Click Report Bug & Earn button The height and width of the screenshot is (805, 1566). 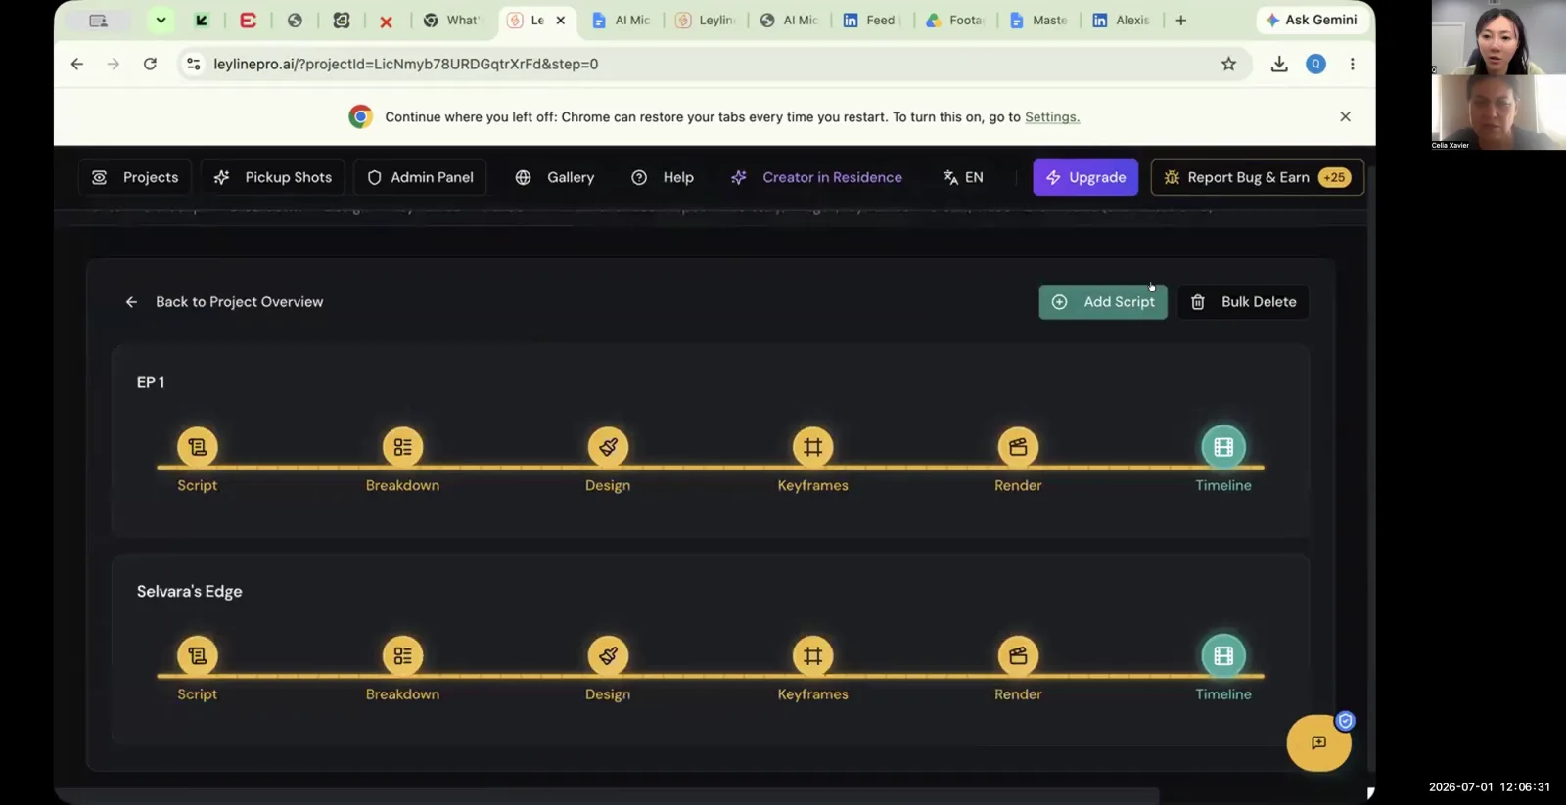[1257, 177]
